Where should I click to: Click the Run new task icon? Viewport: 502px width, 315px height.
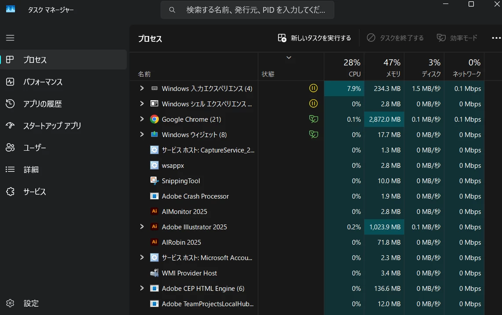click(x=282, y=38)
